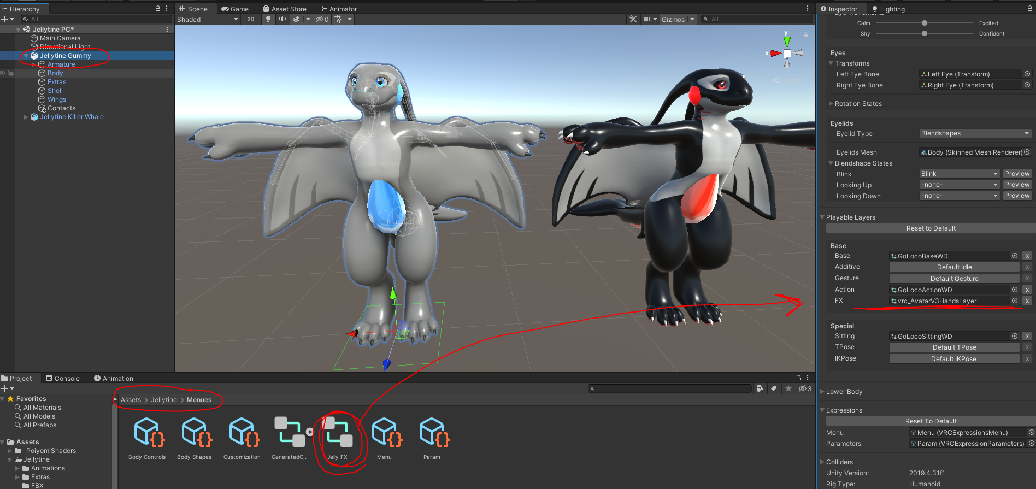This screenshot has height=489, width=1036.
Task: Open object picker for Base GoLocoBaseWD field
Action: pyautogui.click(x=1015, y=256)
